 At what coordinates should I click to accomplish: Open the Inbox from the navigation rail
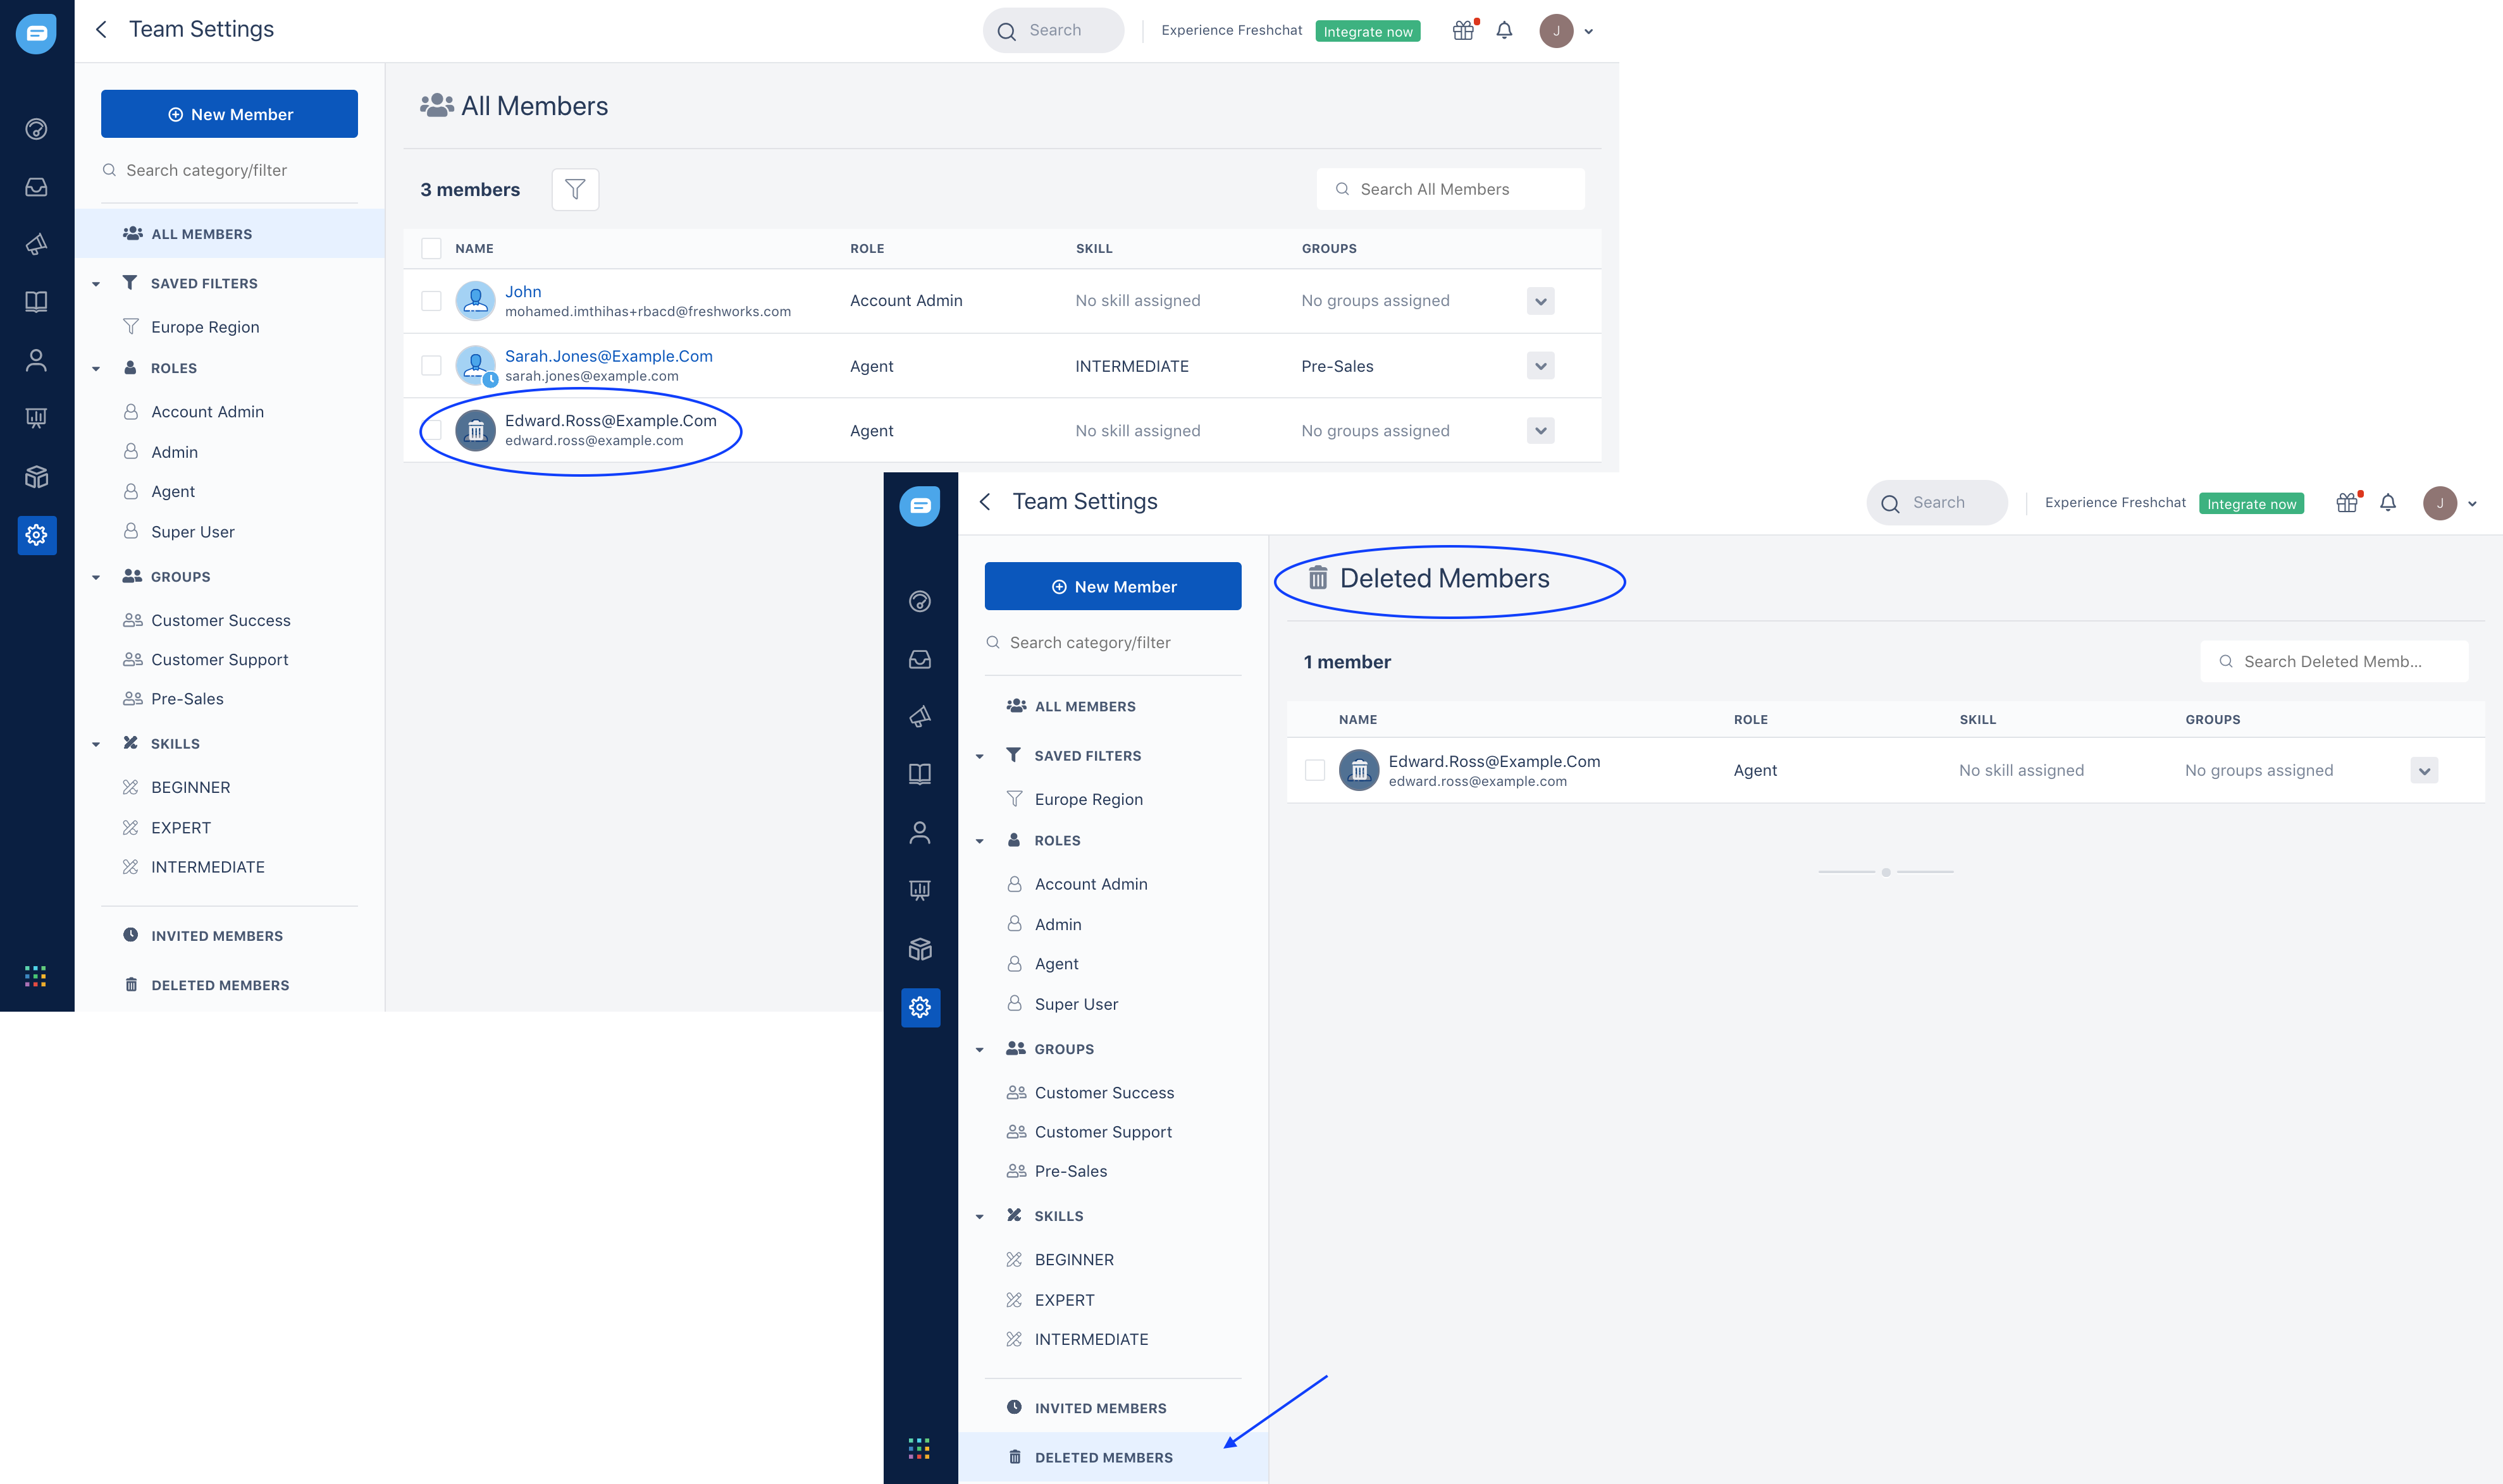[x=36, y=186]
